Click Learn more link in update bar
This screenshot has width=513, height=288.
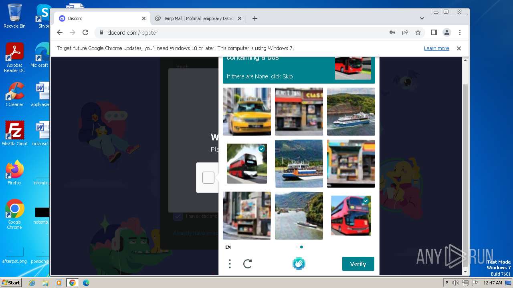pyautogui.click(x=436, y=48)
